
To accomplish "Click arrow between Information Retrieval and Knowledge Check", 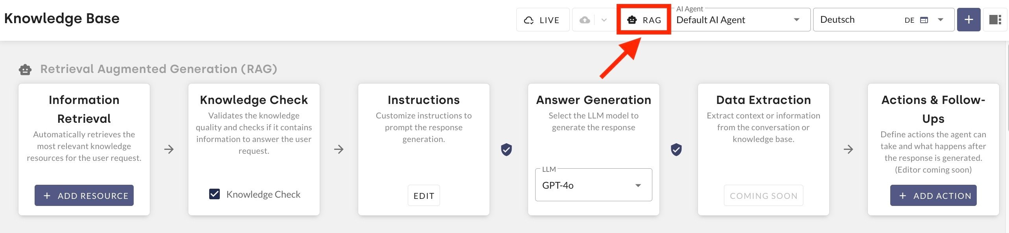I will coord(169,149).
